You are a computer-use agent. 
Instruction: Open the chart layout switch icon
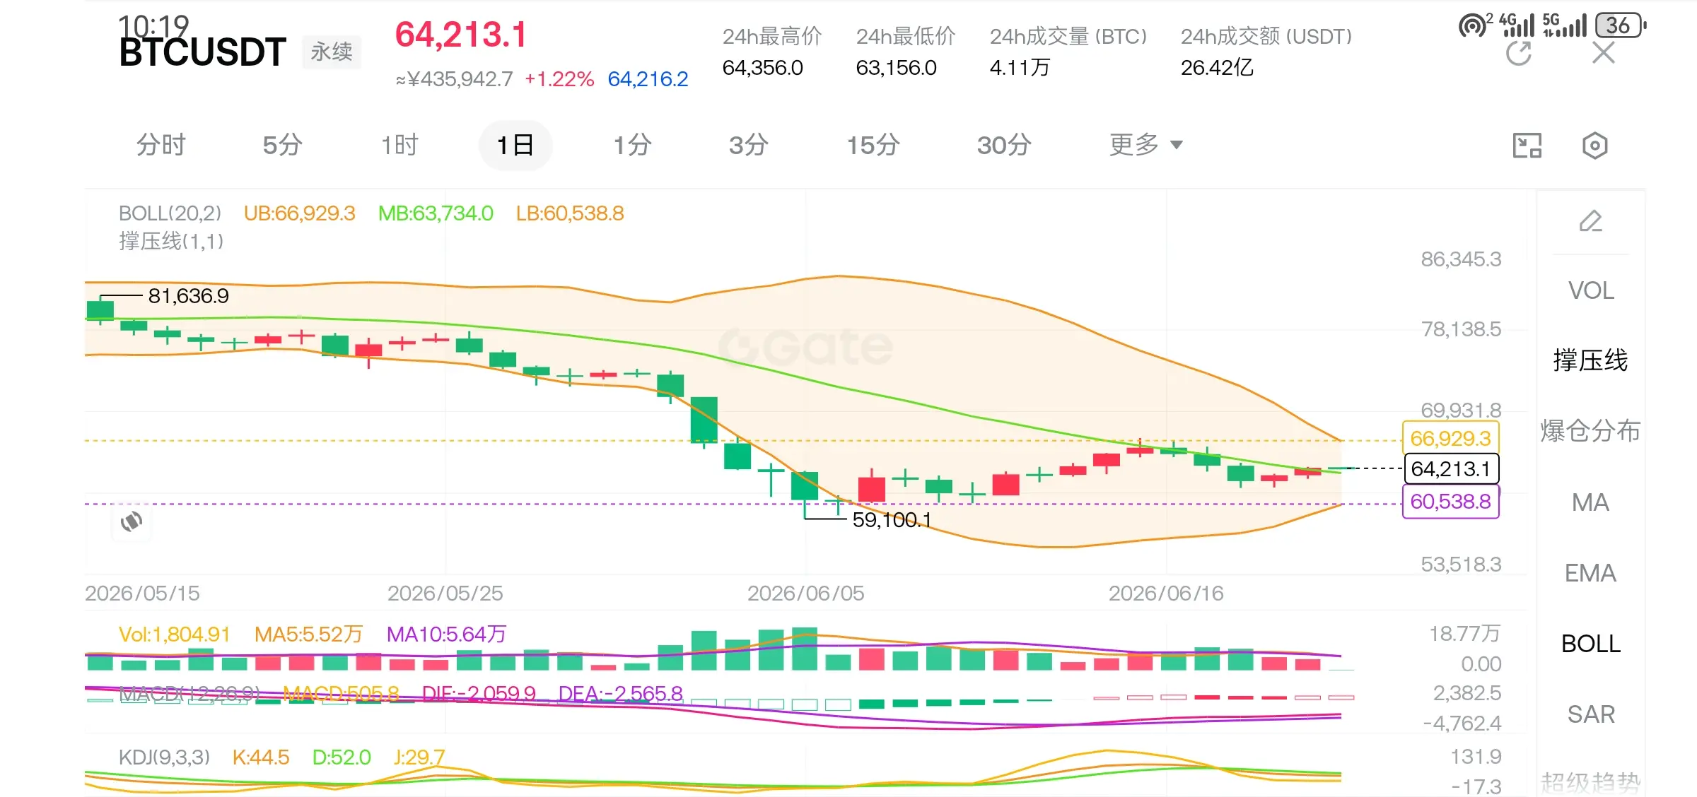(1527, 146)
